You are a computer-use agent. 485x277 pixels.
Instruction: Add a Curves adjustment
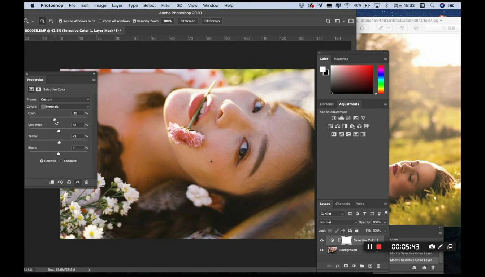click(348, 118)
